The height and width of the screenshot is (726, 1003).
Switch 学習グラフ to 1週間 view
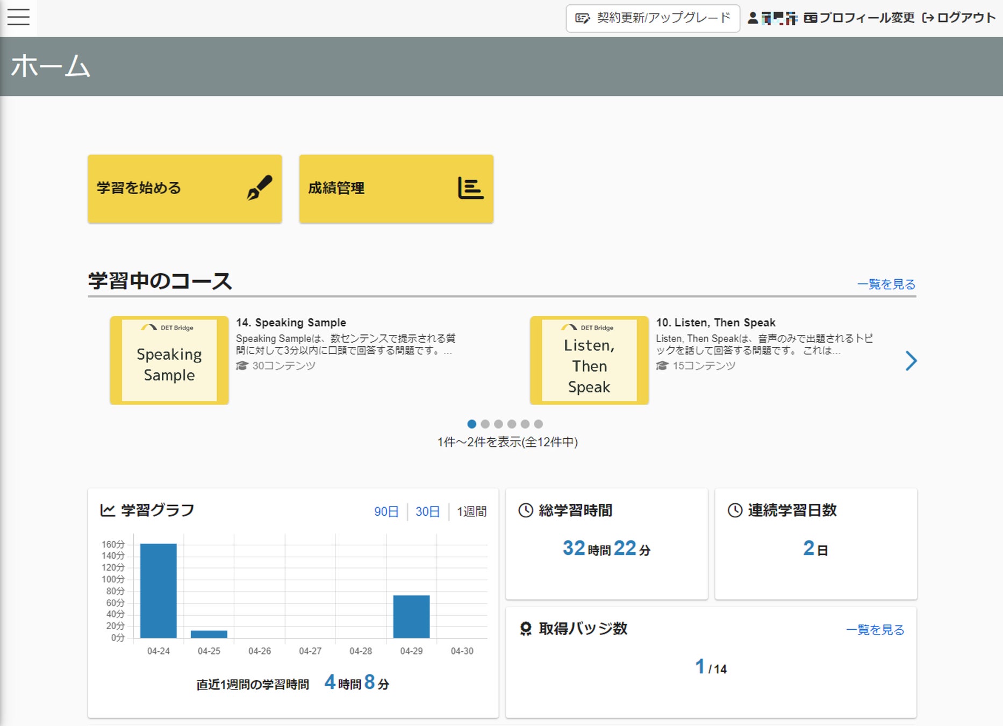(472, 511)
